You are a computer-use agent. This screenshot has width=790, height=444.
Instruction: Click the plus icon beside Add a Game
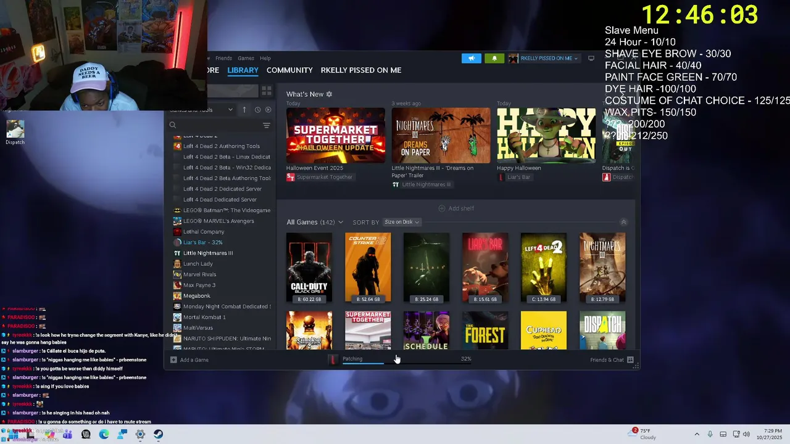click(x=173, y=360)
